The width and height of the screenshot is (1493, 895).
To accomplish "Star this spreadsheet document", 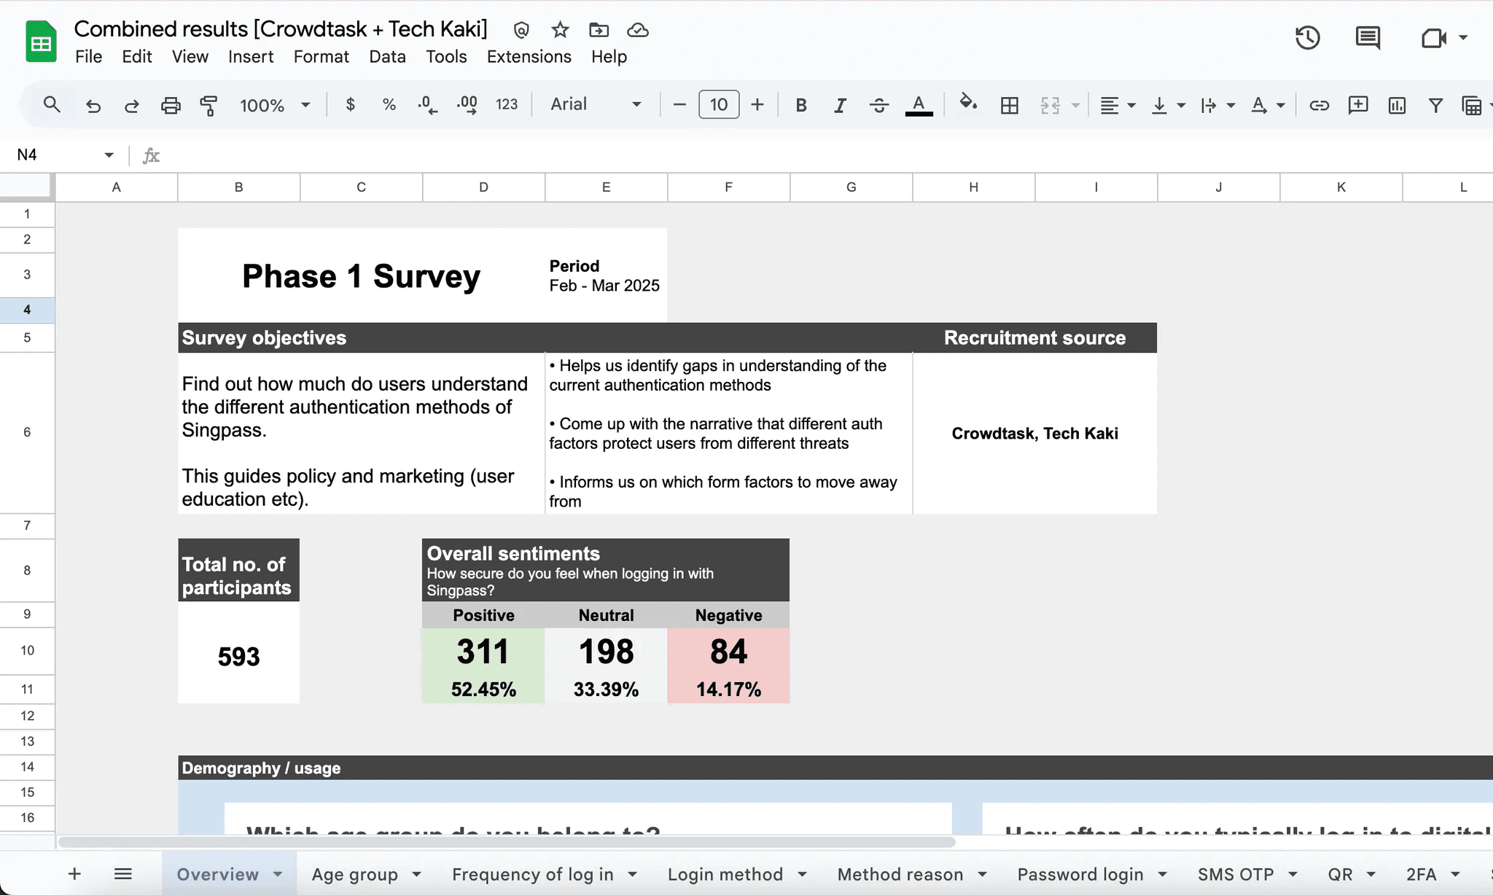I will coord(560,30).
